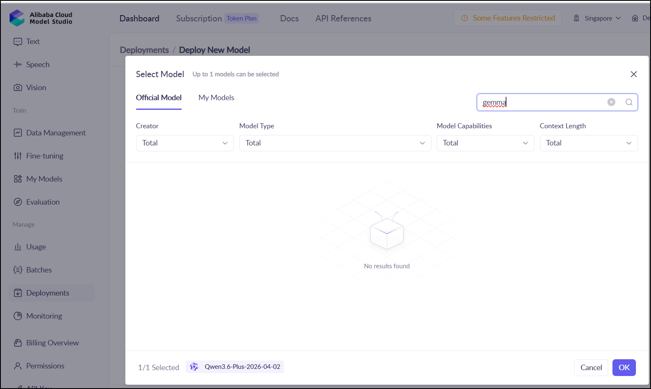Focus the model search input field
This screenshot has width=651, height=389.
click(x=542, y=102)
